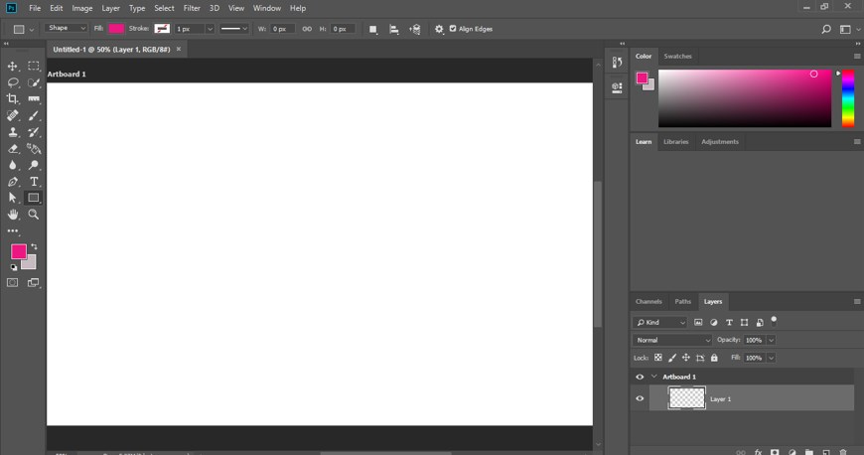Screen dimensions: 864x455
Task: Open the Swatches panel tab
Action: pyautogui.click(x=677, y=56)
